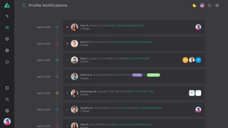Click the green Completed status tag
Viewport: 228px width, 128px height.
click(x=153, y=75)
